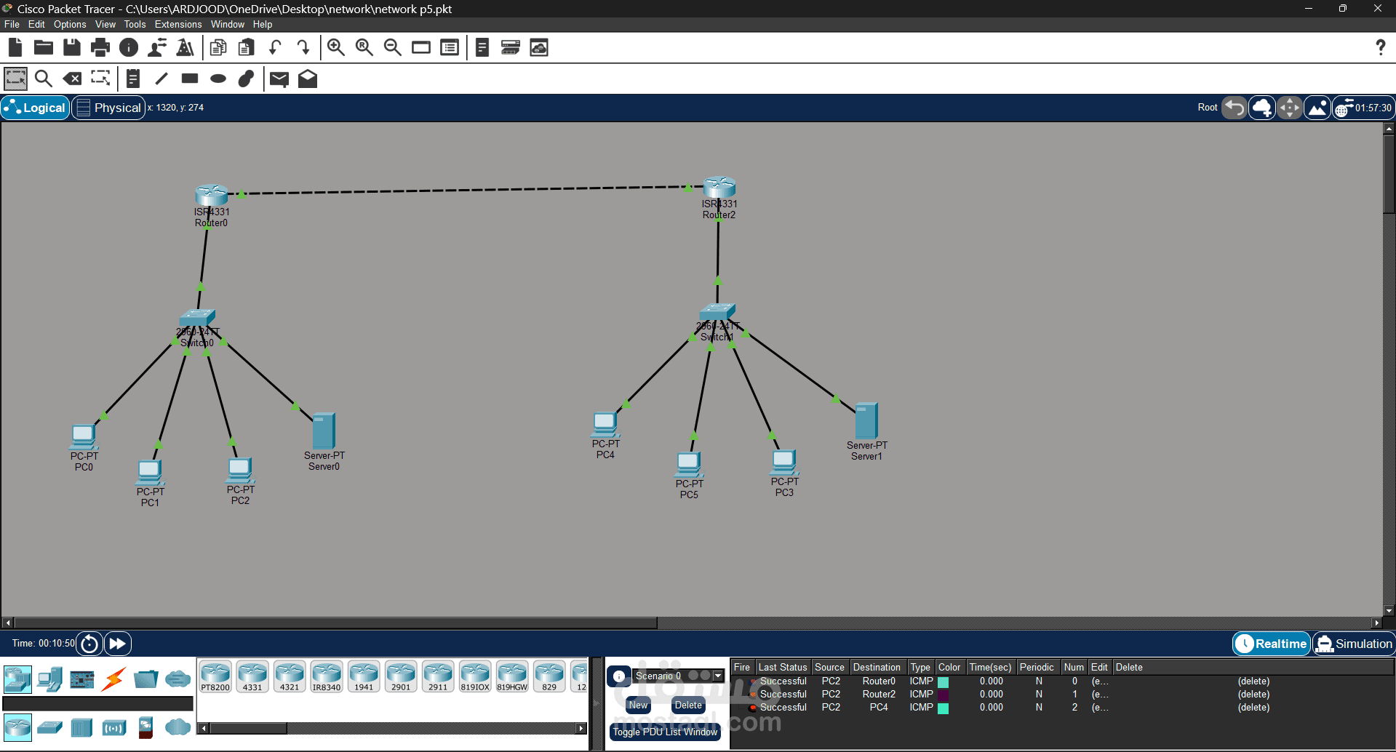Click the Move Object icon
The image size is (1396, 752).
(1290, 108)
